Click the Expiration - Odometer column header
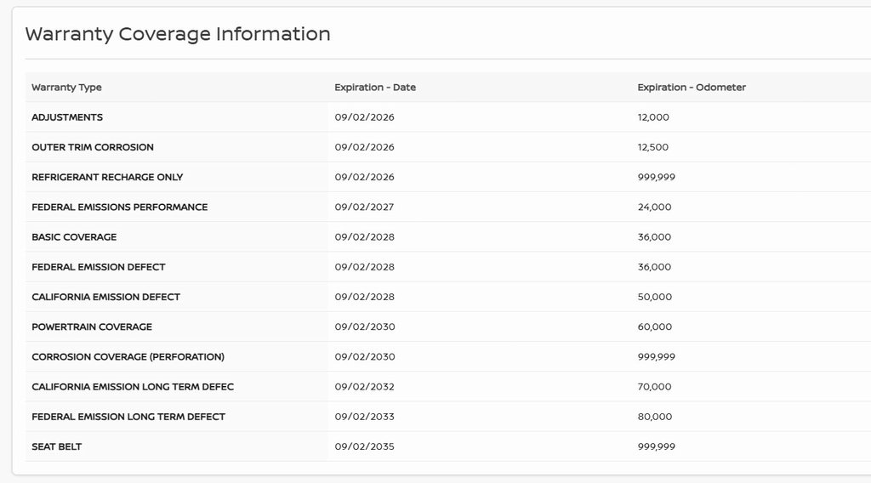Viewport: 871px width, 483px height. 692,88
